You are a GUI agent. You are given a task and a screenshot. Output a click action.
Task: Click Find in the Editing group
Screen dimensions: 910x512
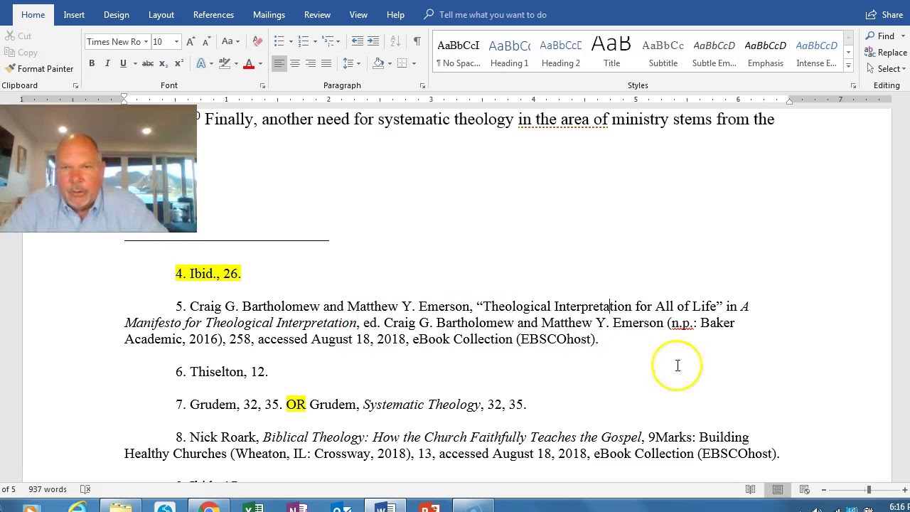tap(882, 36)
